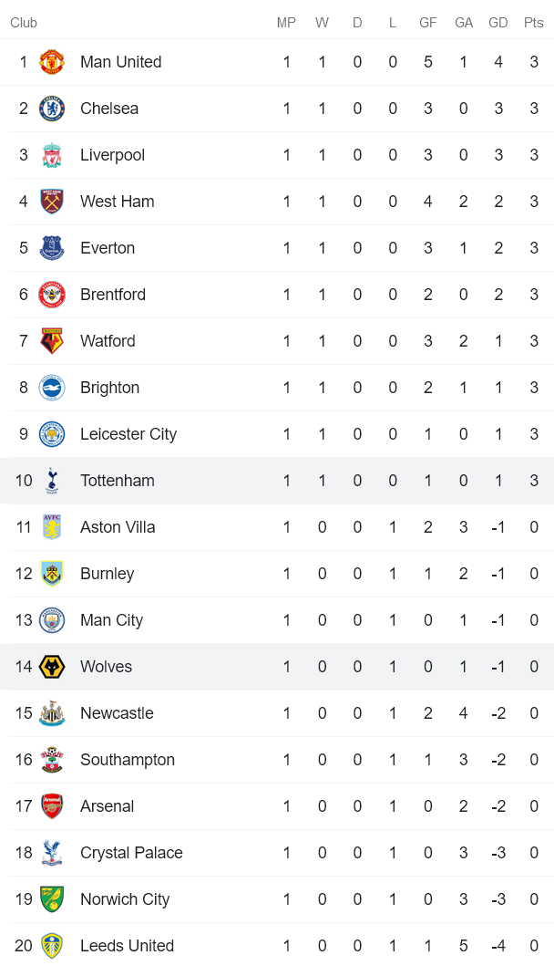Open the Brentford team name link
This screenshot has width=554, height=976.
pyautogui.click(x=113, y=295)
